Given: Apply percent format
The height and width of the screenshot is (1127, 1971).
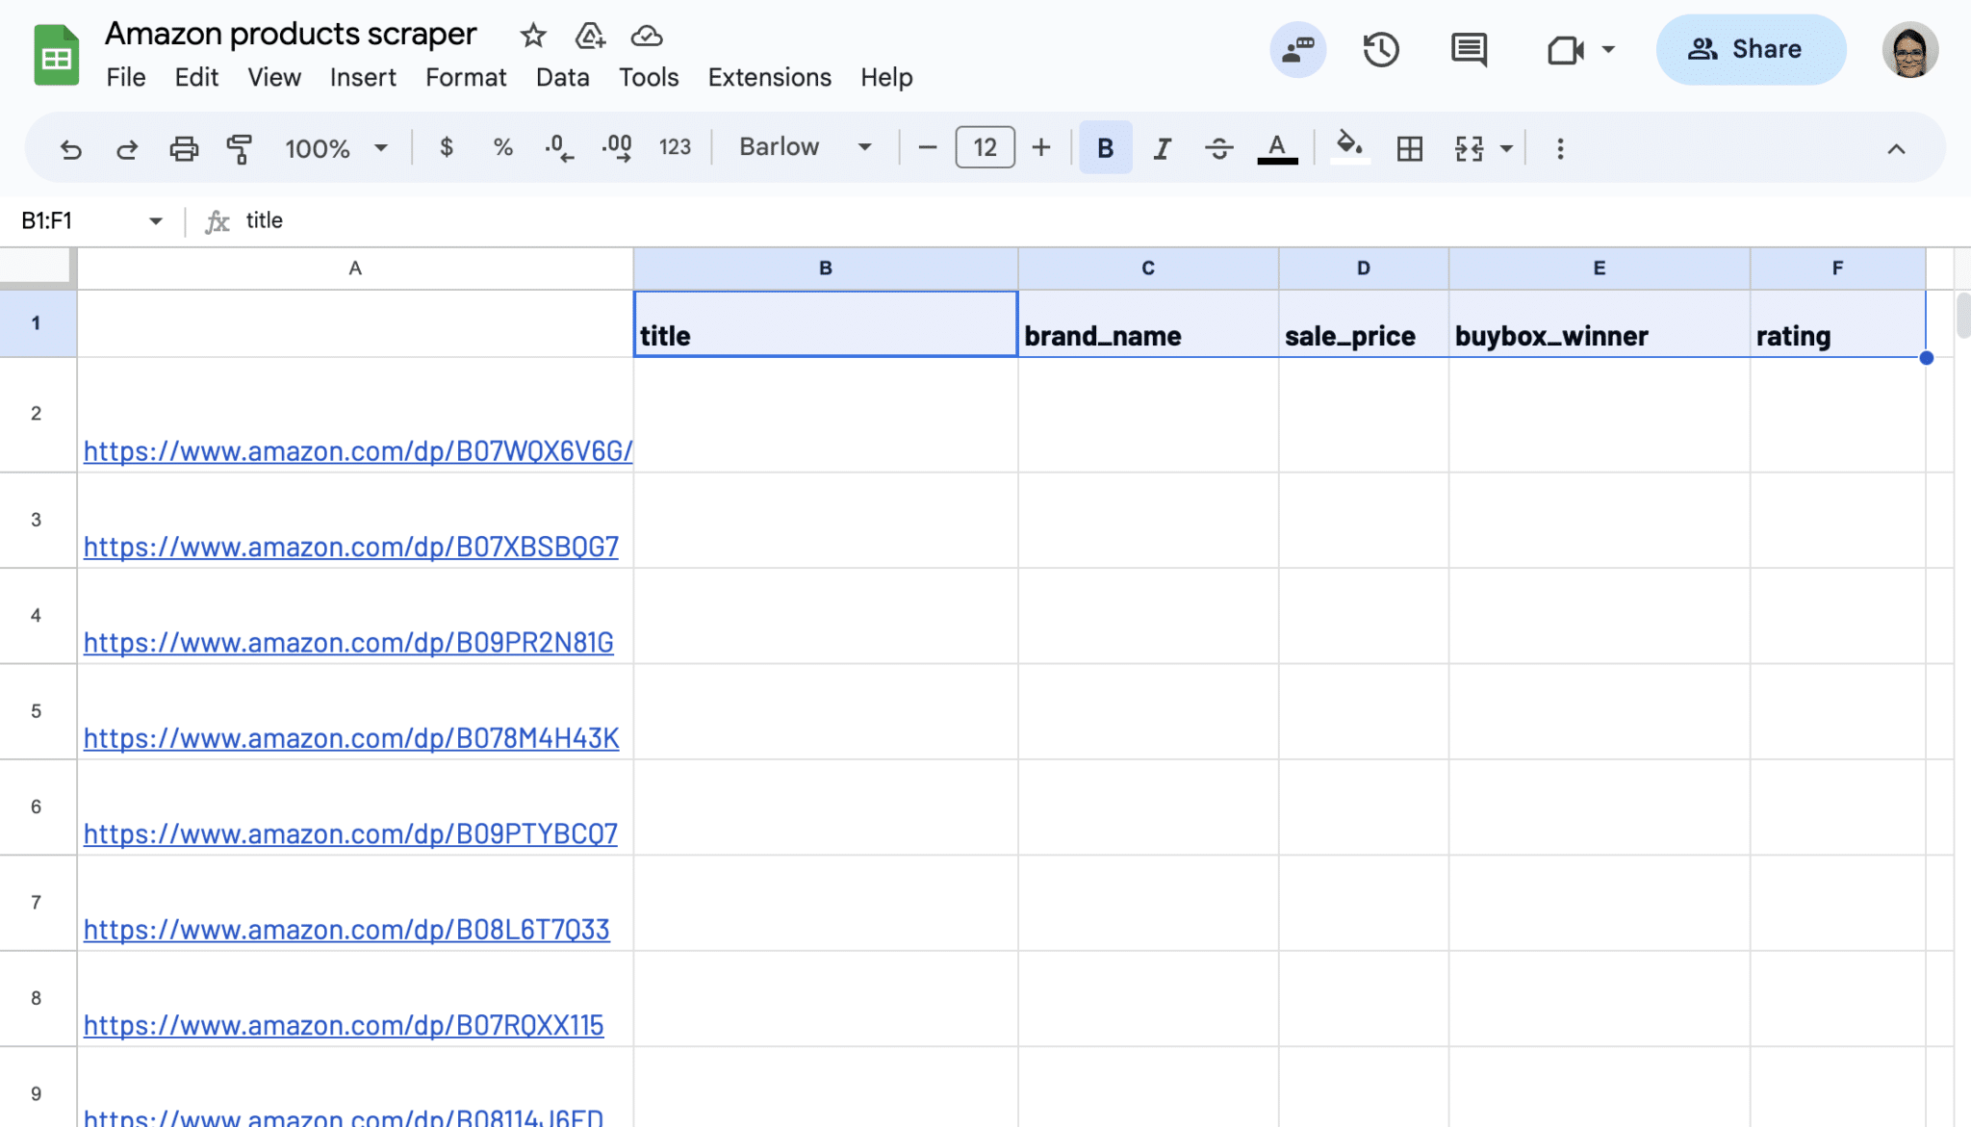Looking at the screenshot, I should click(x=501, y=147).
